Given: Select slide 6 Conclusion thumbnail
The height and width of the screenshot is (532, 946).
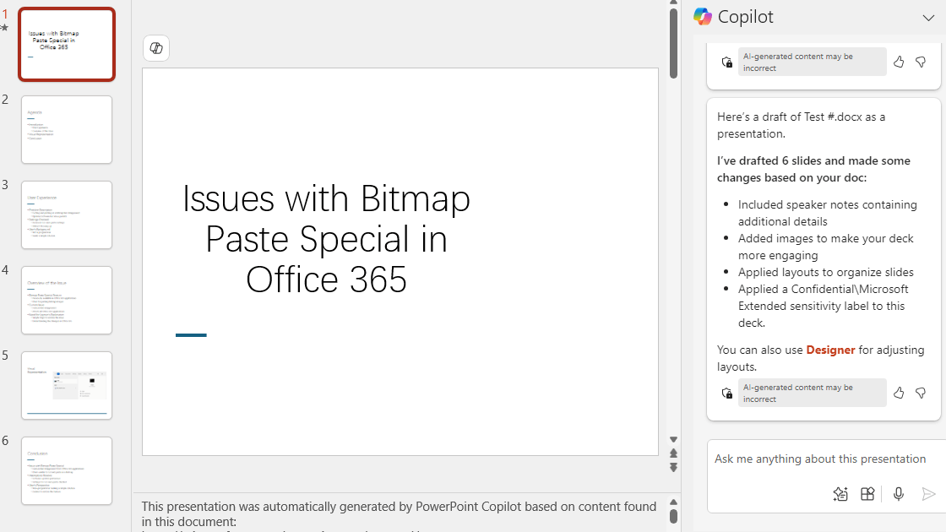Looking at the screenshot, I should click(67, 470).
